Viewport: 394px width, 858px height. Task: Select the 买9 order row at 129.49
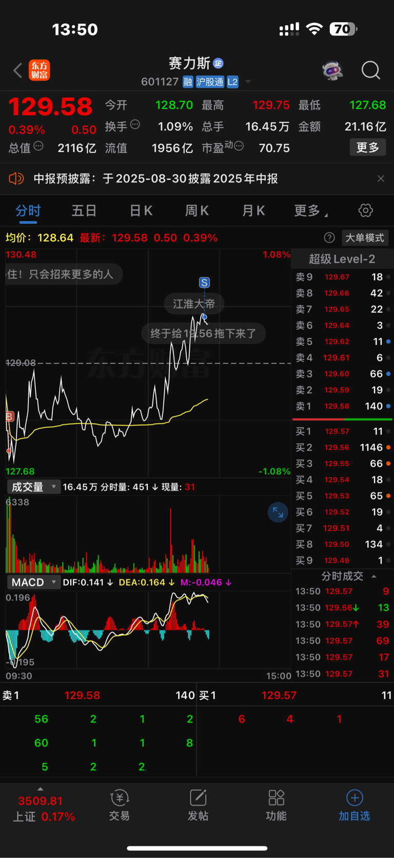point(342,560)
